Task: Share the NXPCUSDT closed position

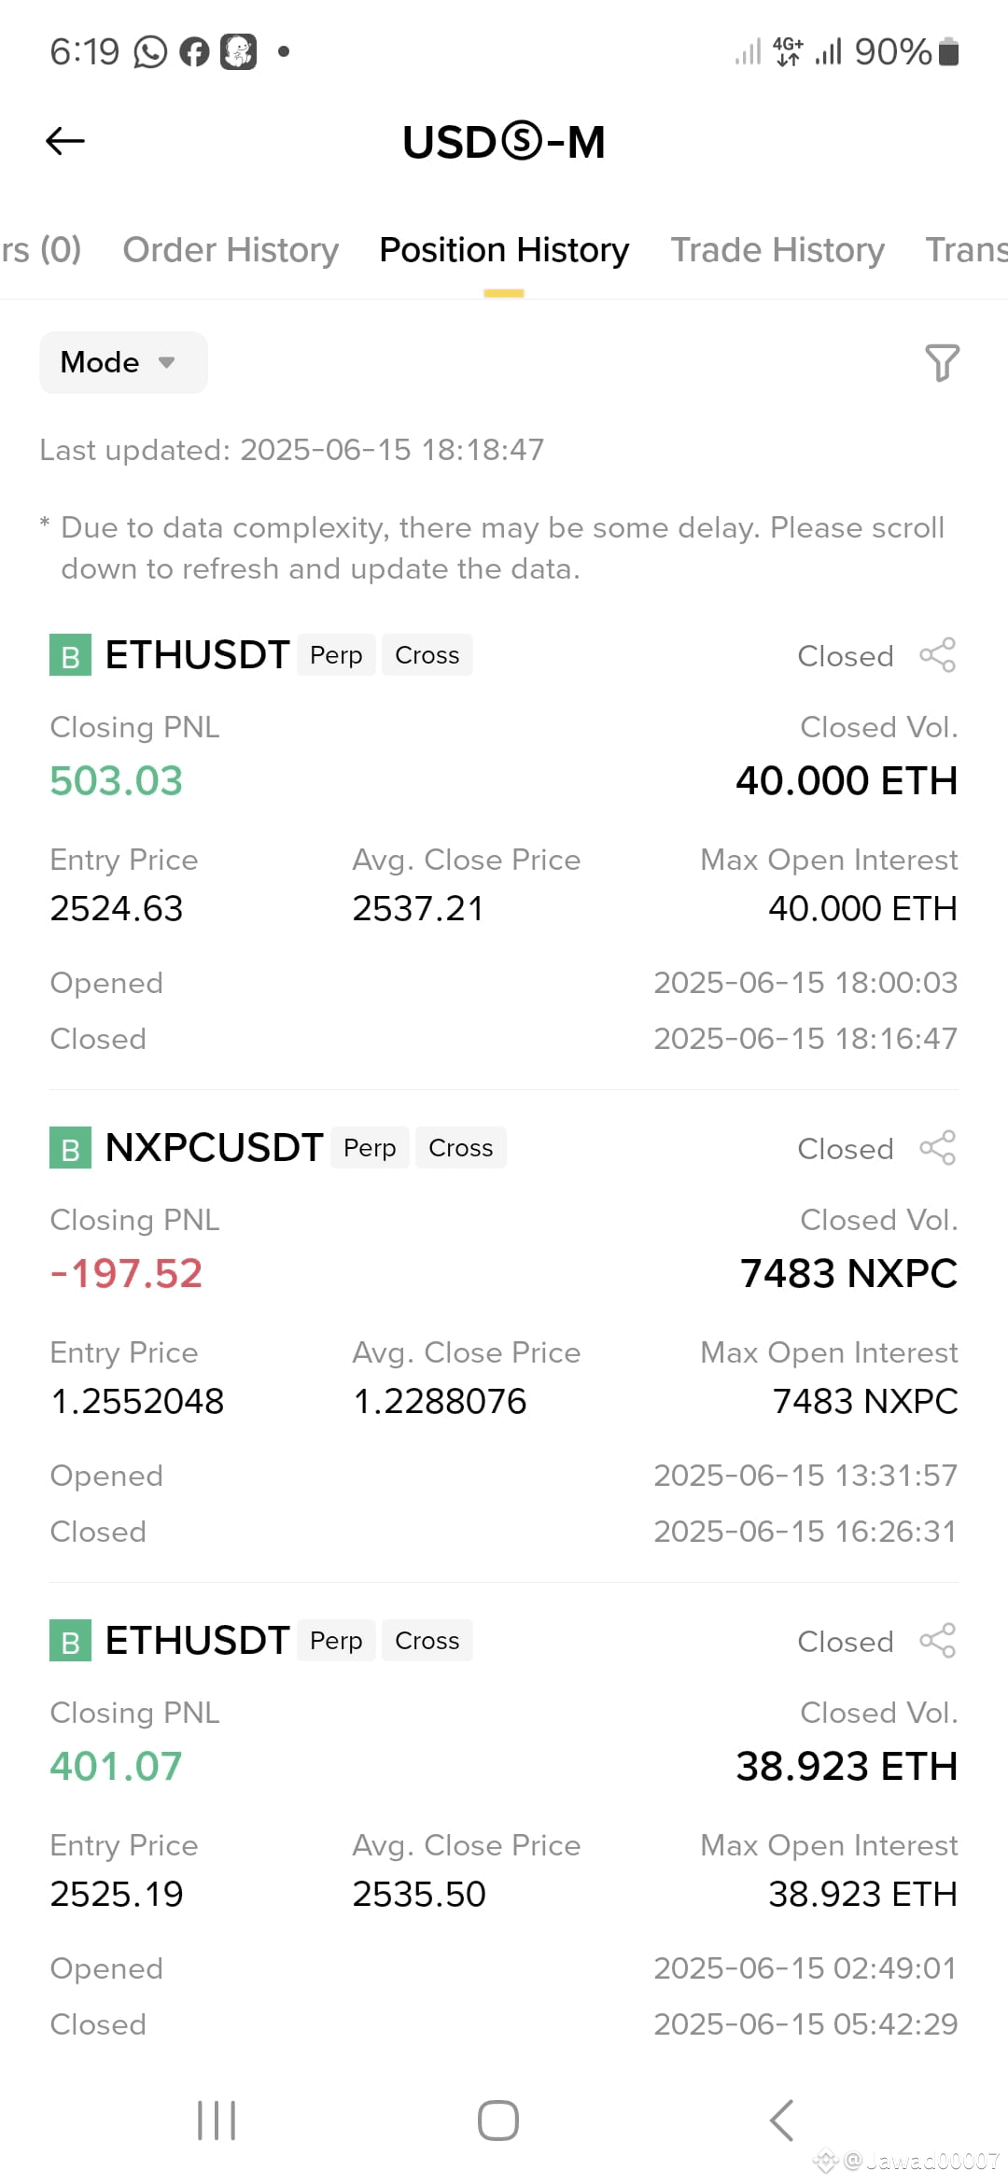Action: pos(938,1148)
